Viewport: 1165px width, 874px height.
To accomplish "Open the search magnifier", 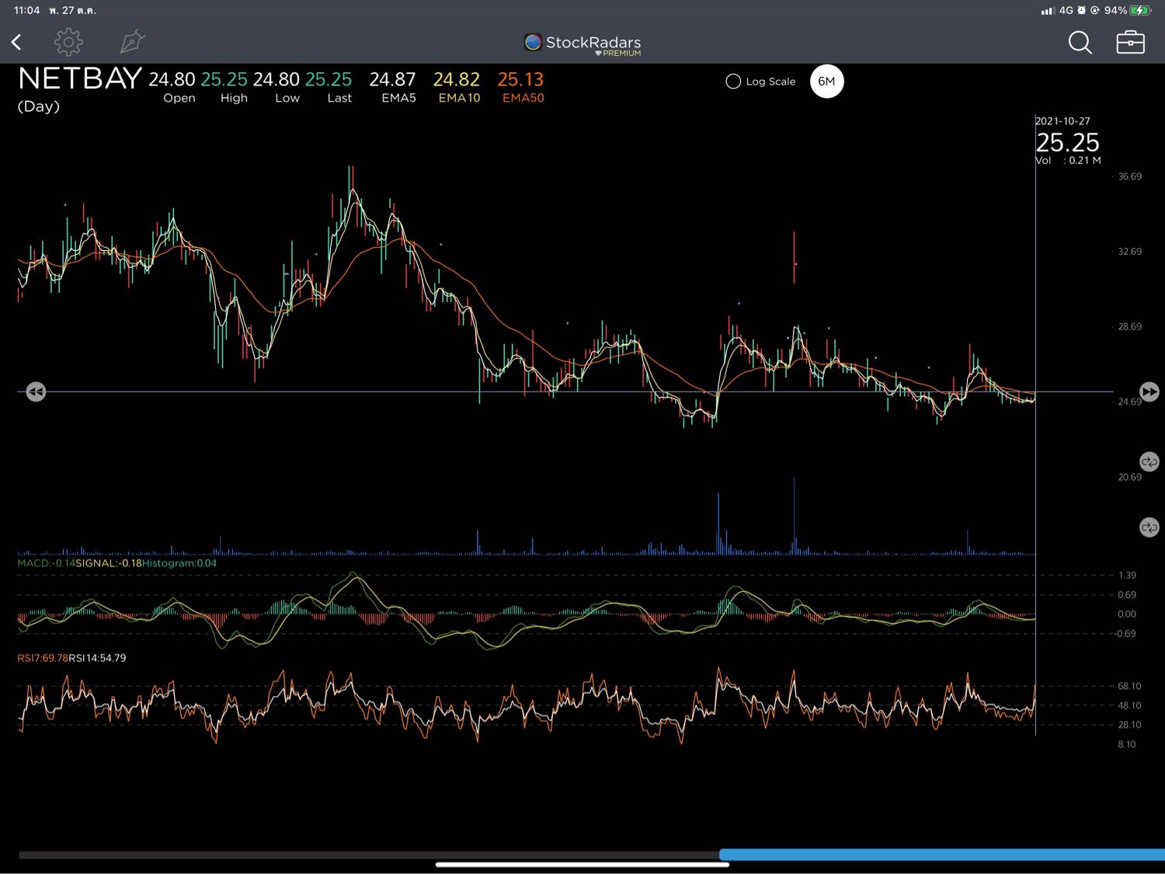I will pyautogui.click(x=1080, y=42).
